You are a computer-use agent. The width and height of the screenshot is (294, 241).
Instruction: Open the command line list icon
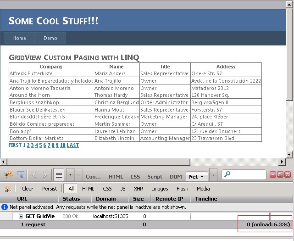coord(59,175)
